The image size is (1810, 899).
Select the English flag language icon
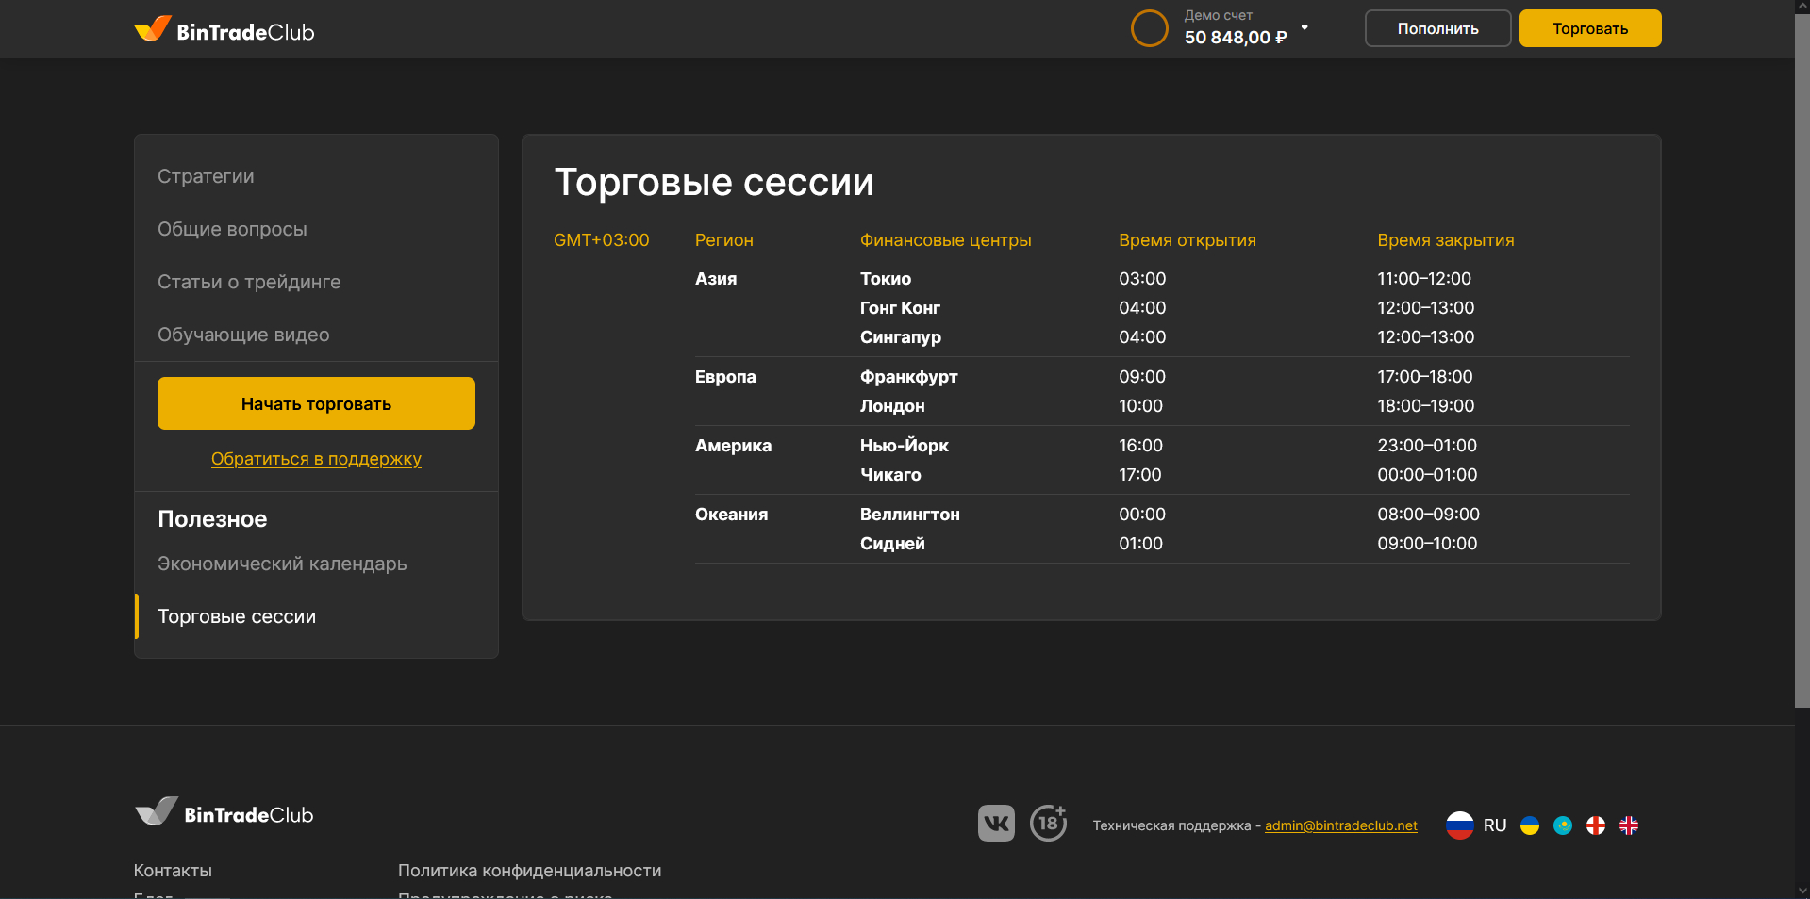1596,825
